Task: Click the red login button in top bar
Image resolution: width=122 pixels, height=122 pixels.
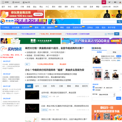Action: pyautogui.click(x=104, y=2)
